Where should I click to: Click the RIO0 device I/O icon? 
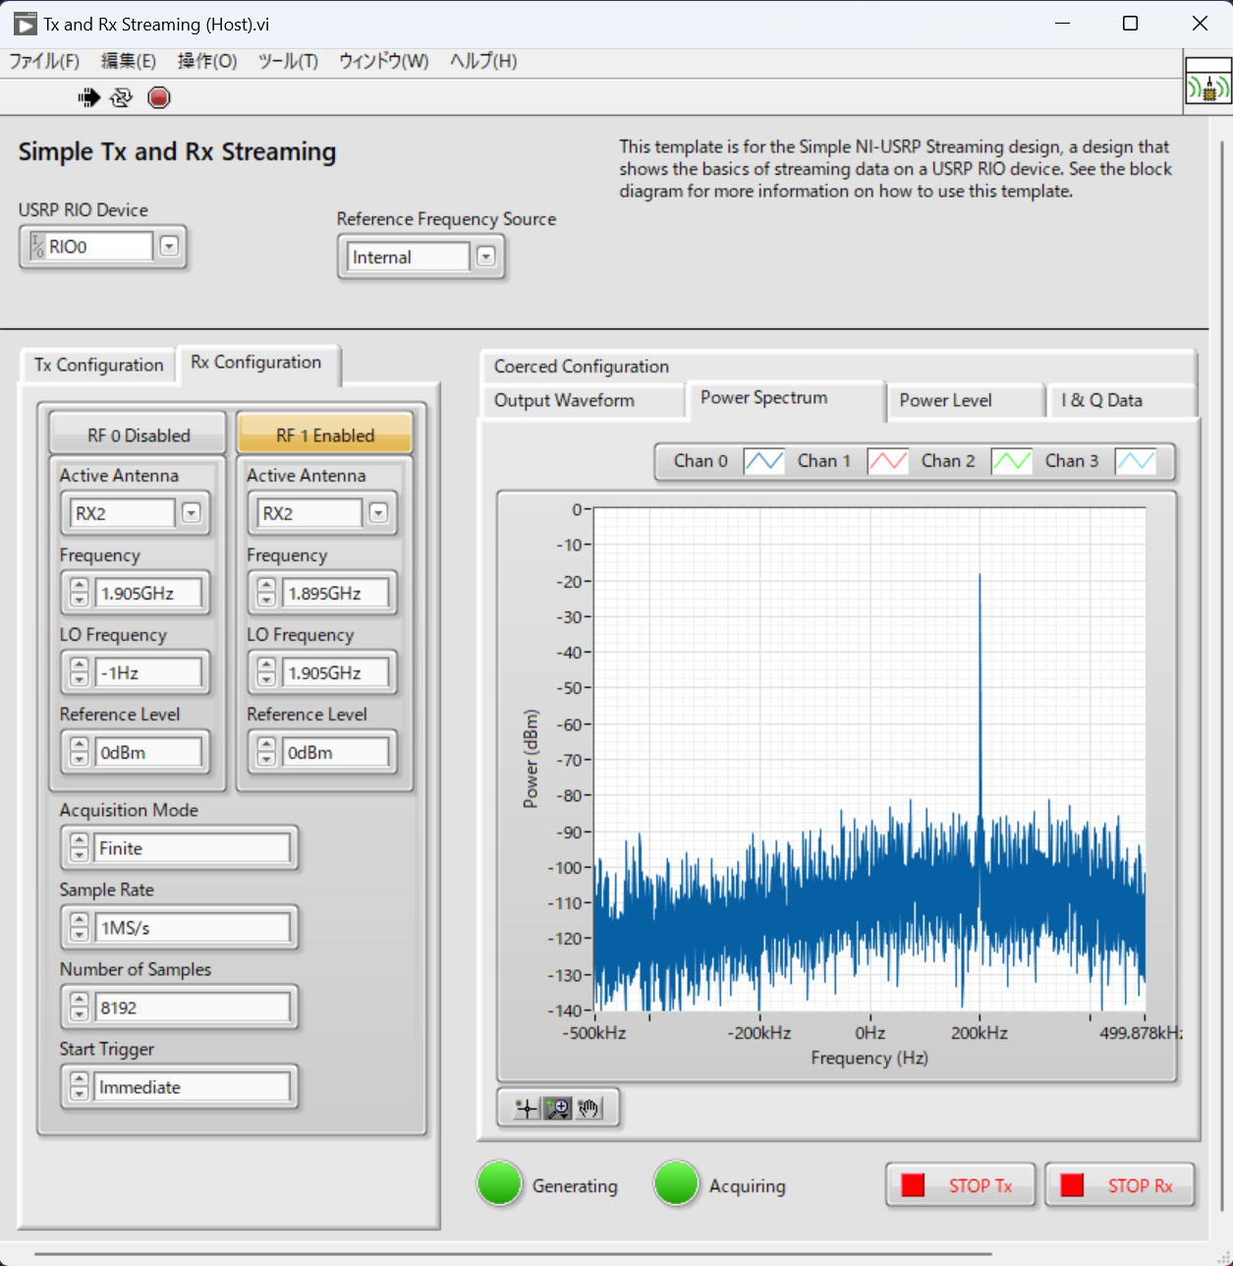click(37, 246)
